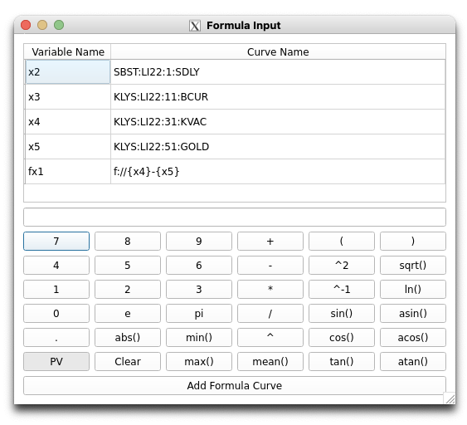Screen dimensions: 467x425
Task: Select formula cell f://{x4}-{x5}
Action: 278,172
